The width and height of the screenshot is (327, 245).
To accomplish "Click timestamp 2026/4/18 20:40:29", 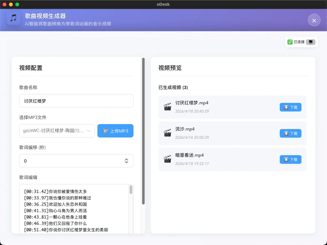I will (x=192, y=111).
